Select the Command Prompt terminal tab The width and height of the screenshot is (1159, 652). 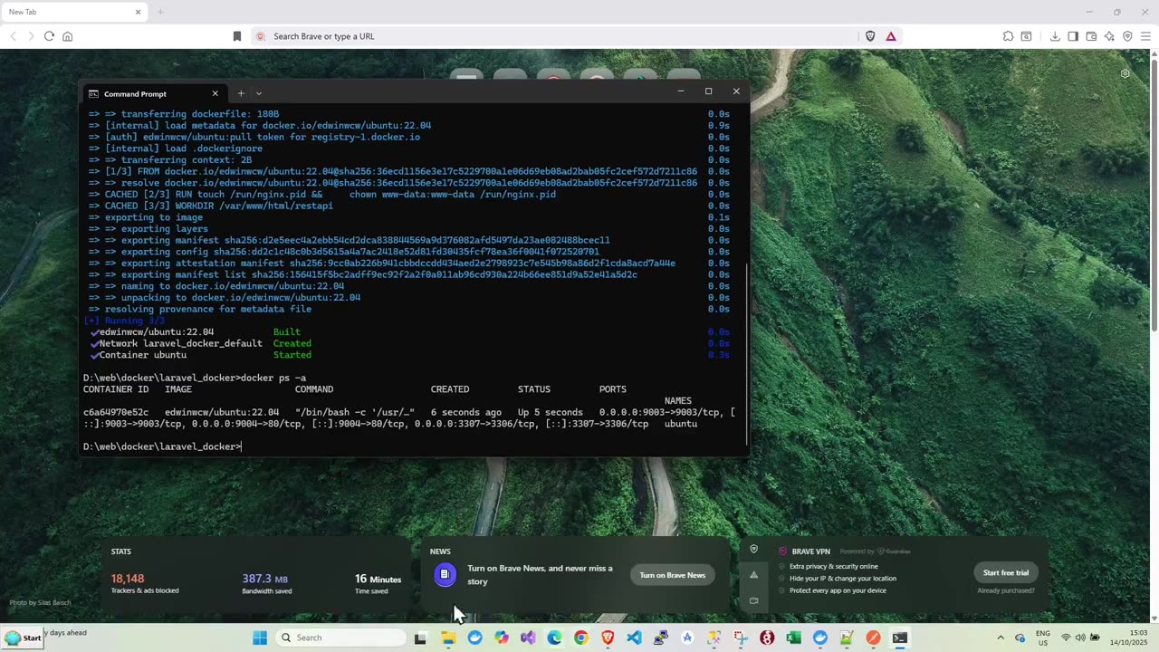(x=155, y=93)
